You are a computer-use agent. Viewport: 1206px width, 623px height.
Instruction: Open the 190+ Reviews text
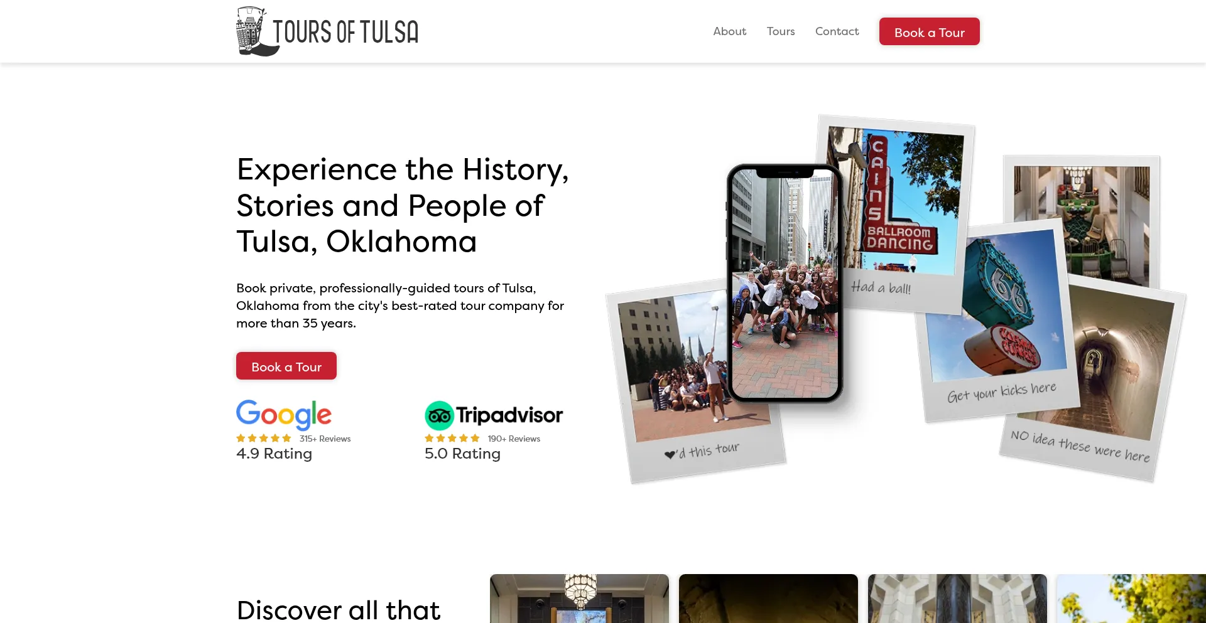514,439
